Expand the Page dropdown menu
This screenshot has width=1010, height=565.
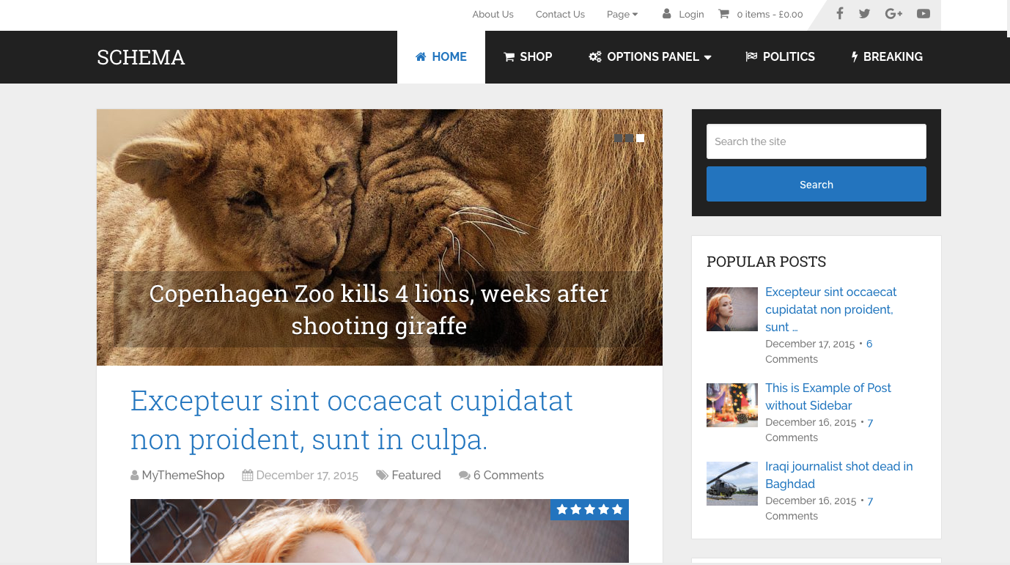[622, 15]
